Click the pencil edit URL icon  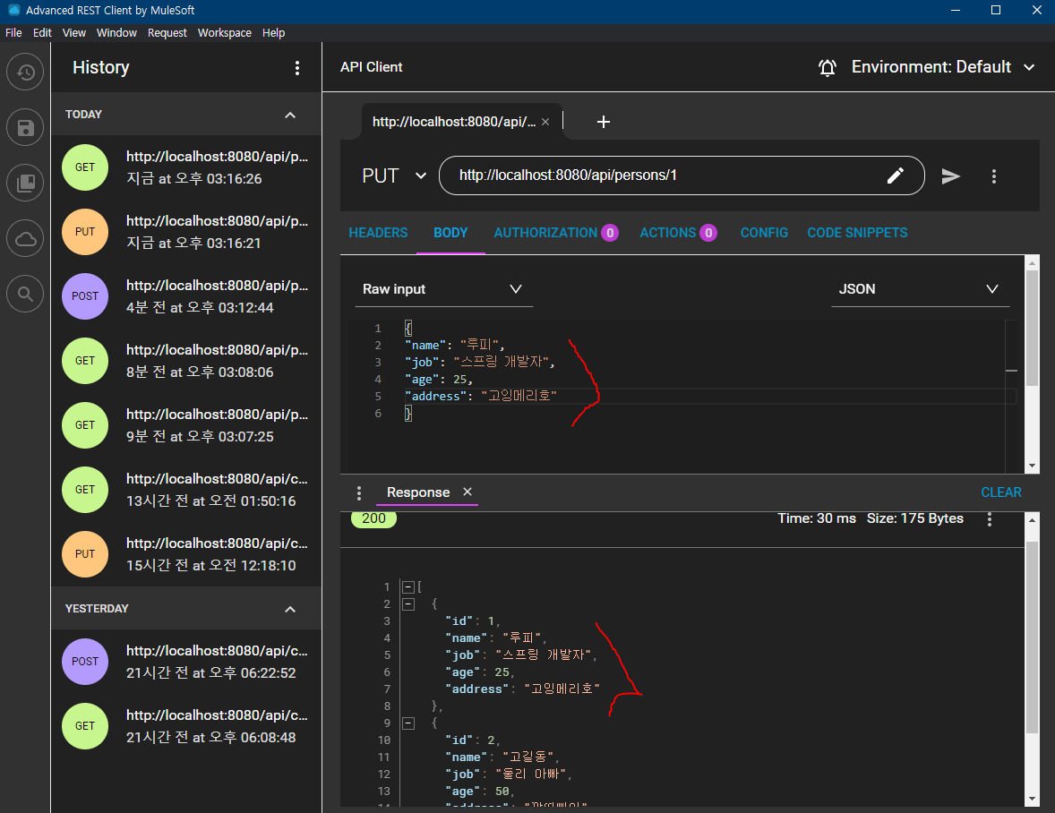click(895, 175)
